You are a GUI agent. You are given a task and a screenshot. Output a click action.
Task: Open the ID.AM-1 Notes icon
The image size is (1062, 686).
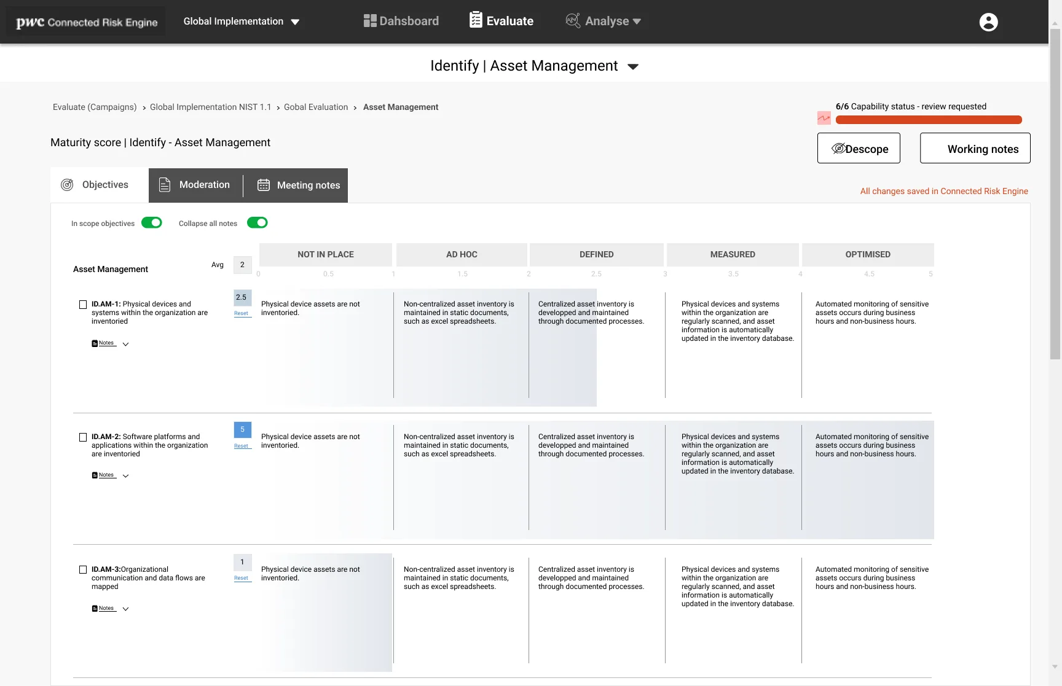pyautogui.click(x=95, y=343)
